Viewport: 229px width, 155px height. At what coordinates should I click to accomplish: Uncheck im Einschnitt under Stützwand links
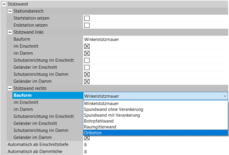point(87,46)
